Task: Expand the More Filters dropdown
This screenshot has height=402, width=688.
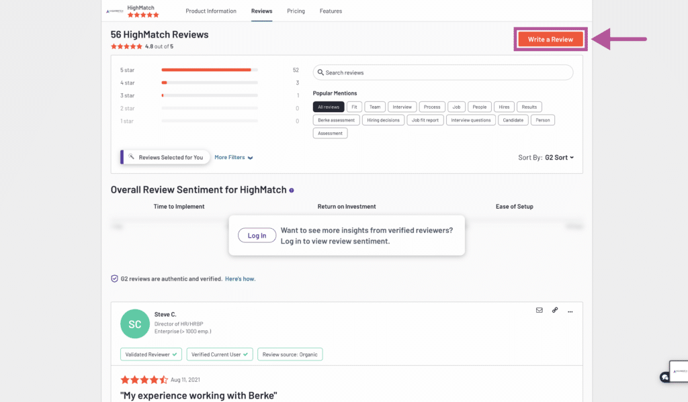Action: click(x=233, y=157)
